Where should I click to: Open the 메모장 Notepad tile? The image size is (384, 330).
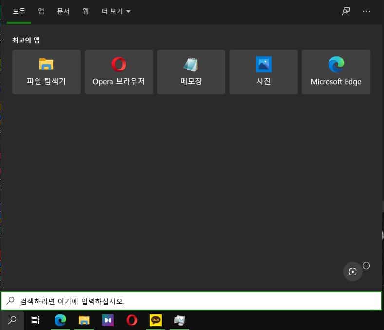coord(191,72)
